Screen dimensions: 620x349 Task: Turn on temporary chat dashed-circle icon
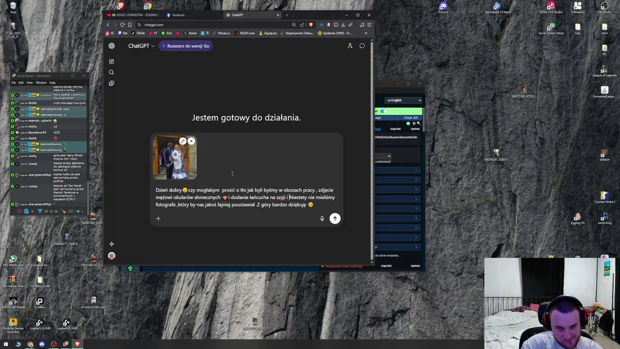click(x=362, y=46)
